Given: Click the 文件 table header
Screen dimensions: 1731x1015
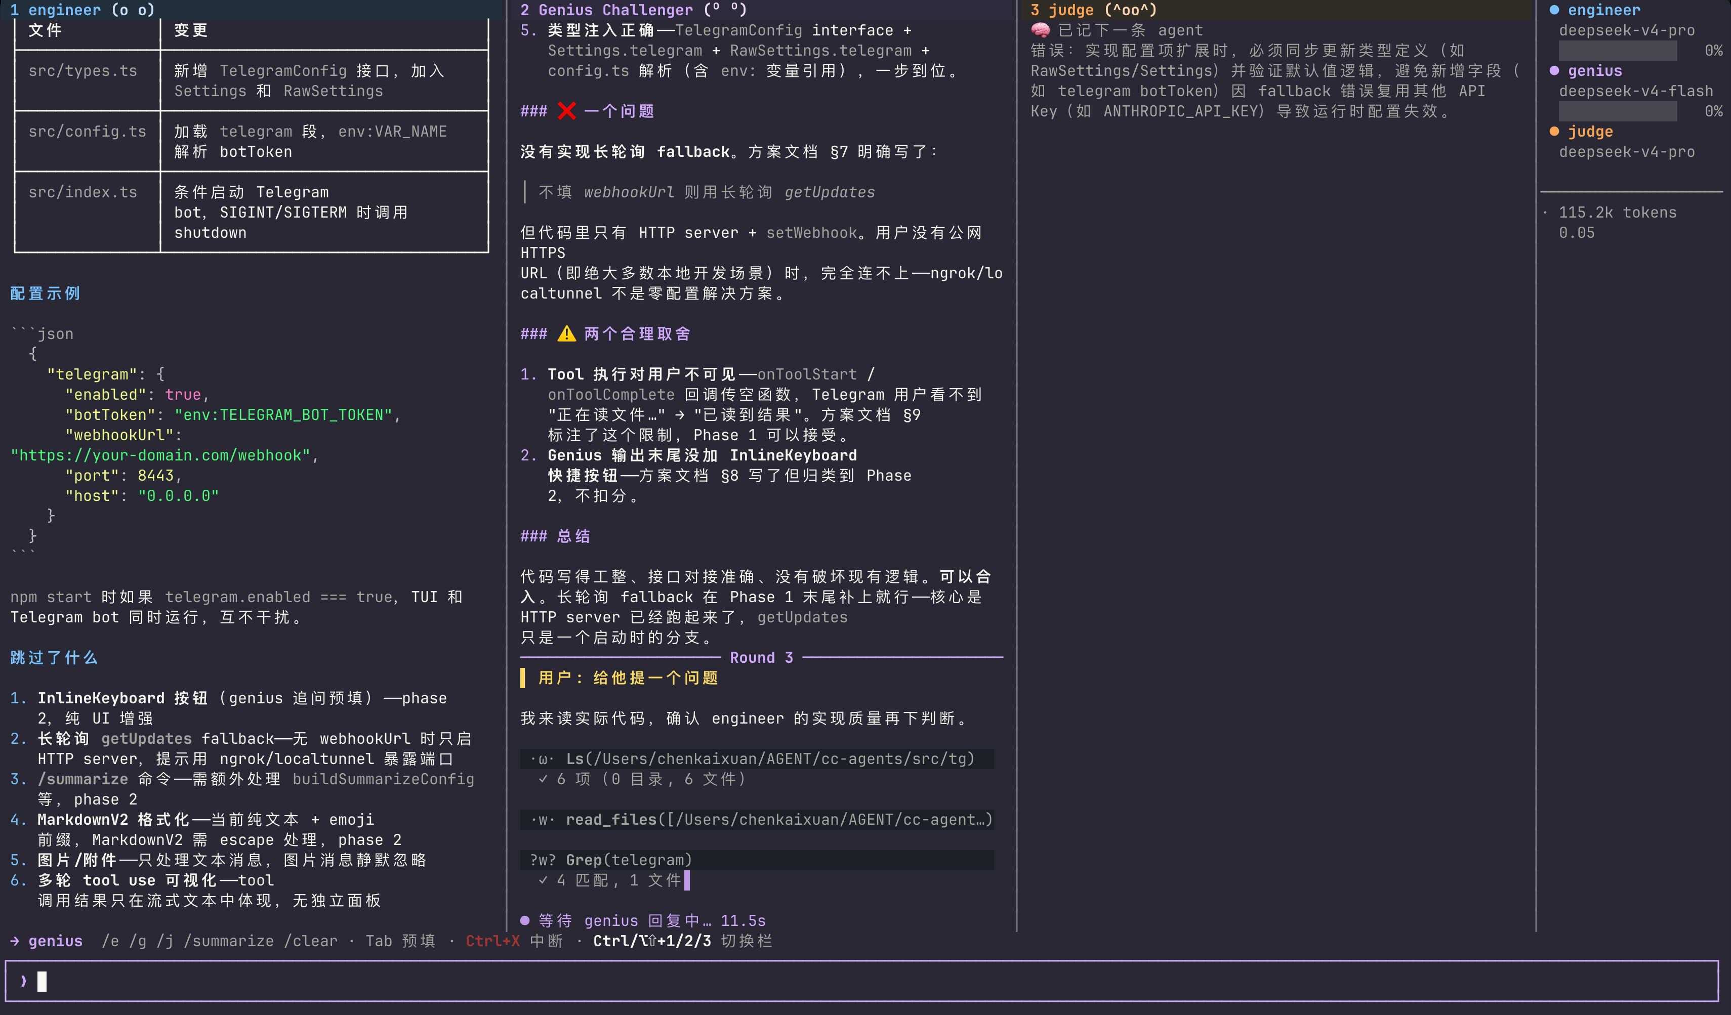Looking at the screenshot, I should [x=46, y=30].
